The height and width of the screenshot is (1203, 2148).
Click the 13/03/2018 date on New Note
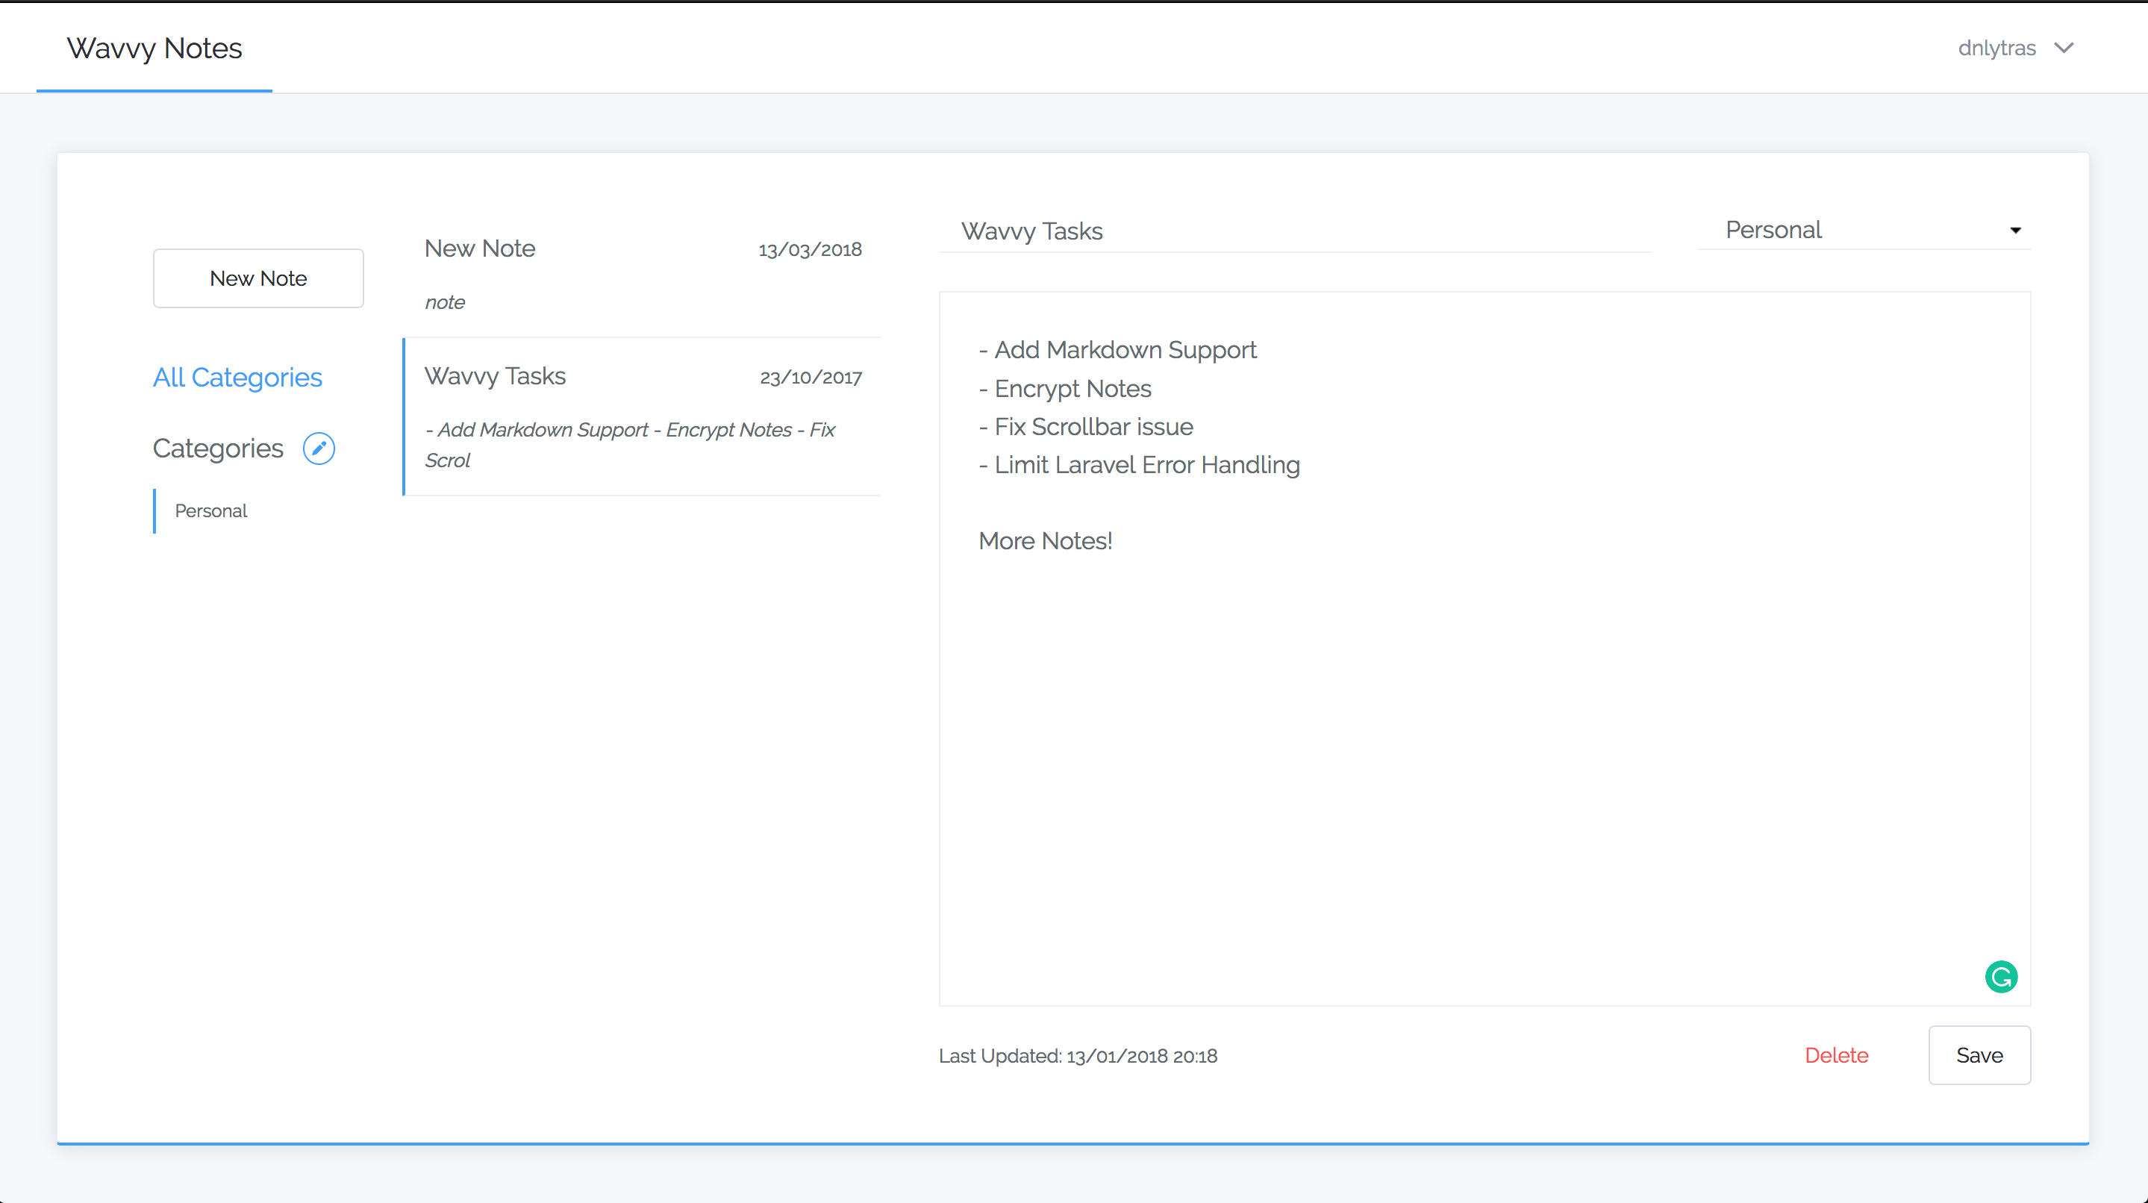810,249
